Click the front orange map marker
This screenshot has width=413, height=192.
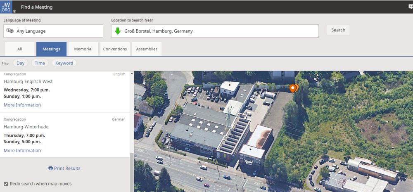click(292, 88)
